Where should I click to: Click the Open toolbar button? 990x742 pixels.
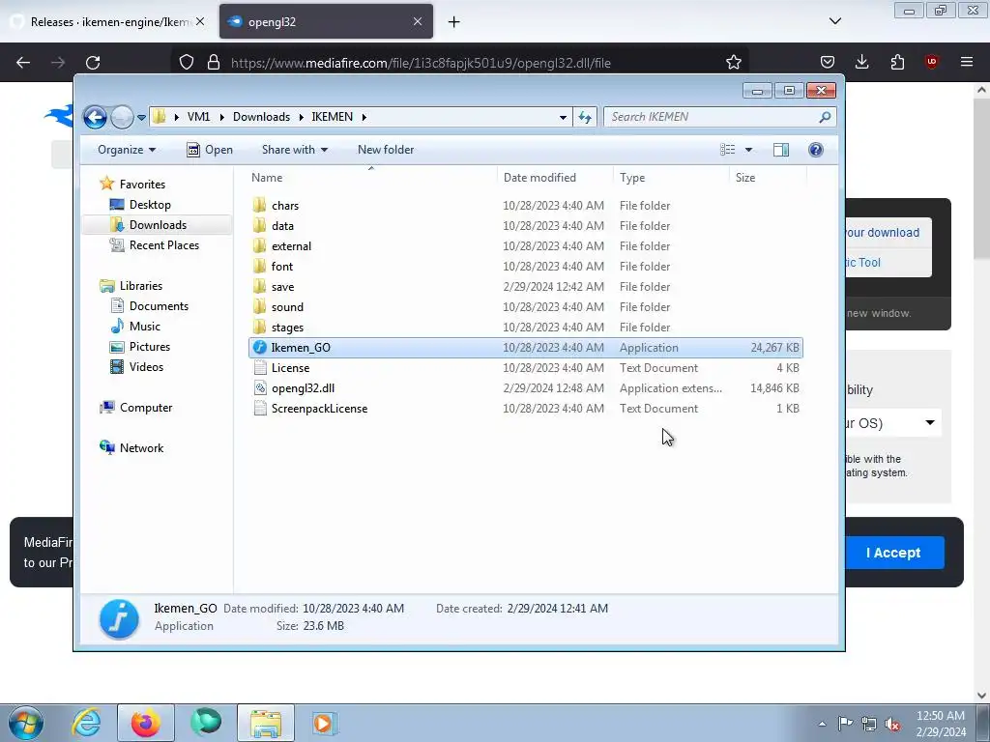[210, 150]
